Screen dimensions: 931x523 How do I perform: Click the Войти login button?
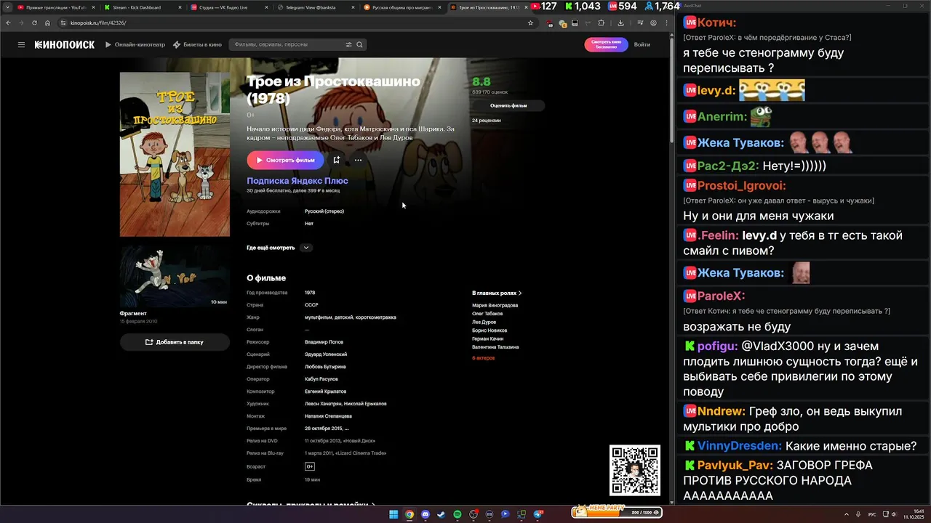point(642,45)
